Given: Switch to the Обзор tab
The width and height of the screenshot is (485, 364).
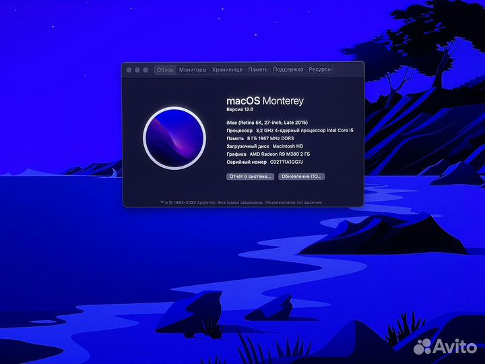Looking at the screenshot, I should click(165, 69).
